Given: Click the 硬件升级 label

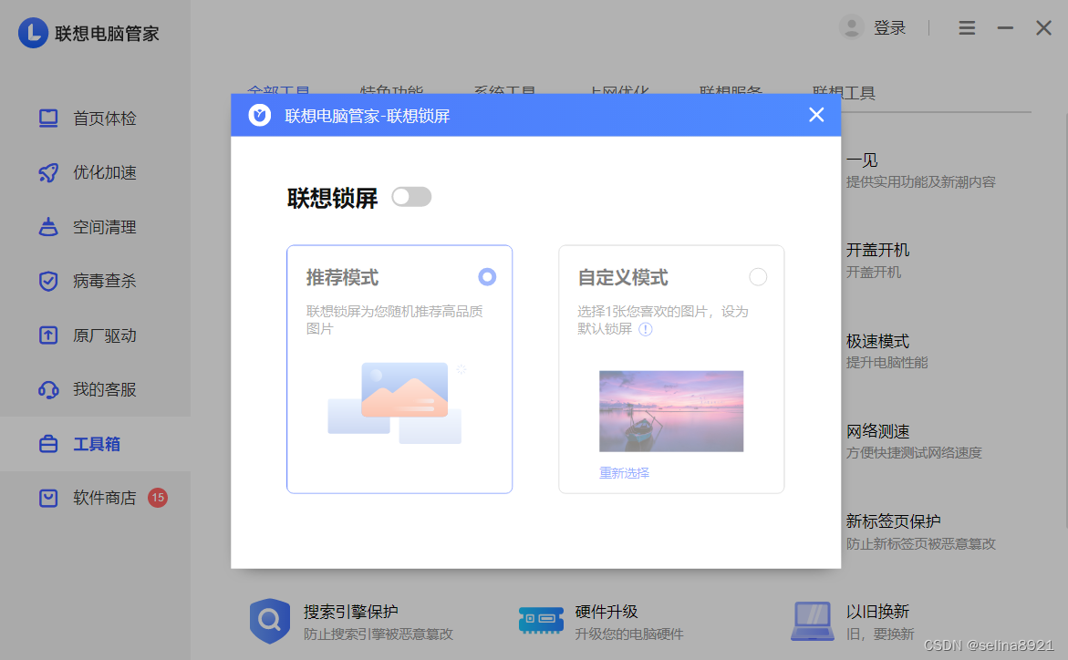Looking at the screenshot, I should (607, 612).
